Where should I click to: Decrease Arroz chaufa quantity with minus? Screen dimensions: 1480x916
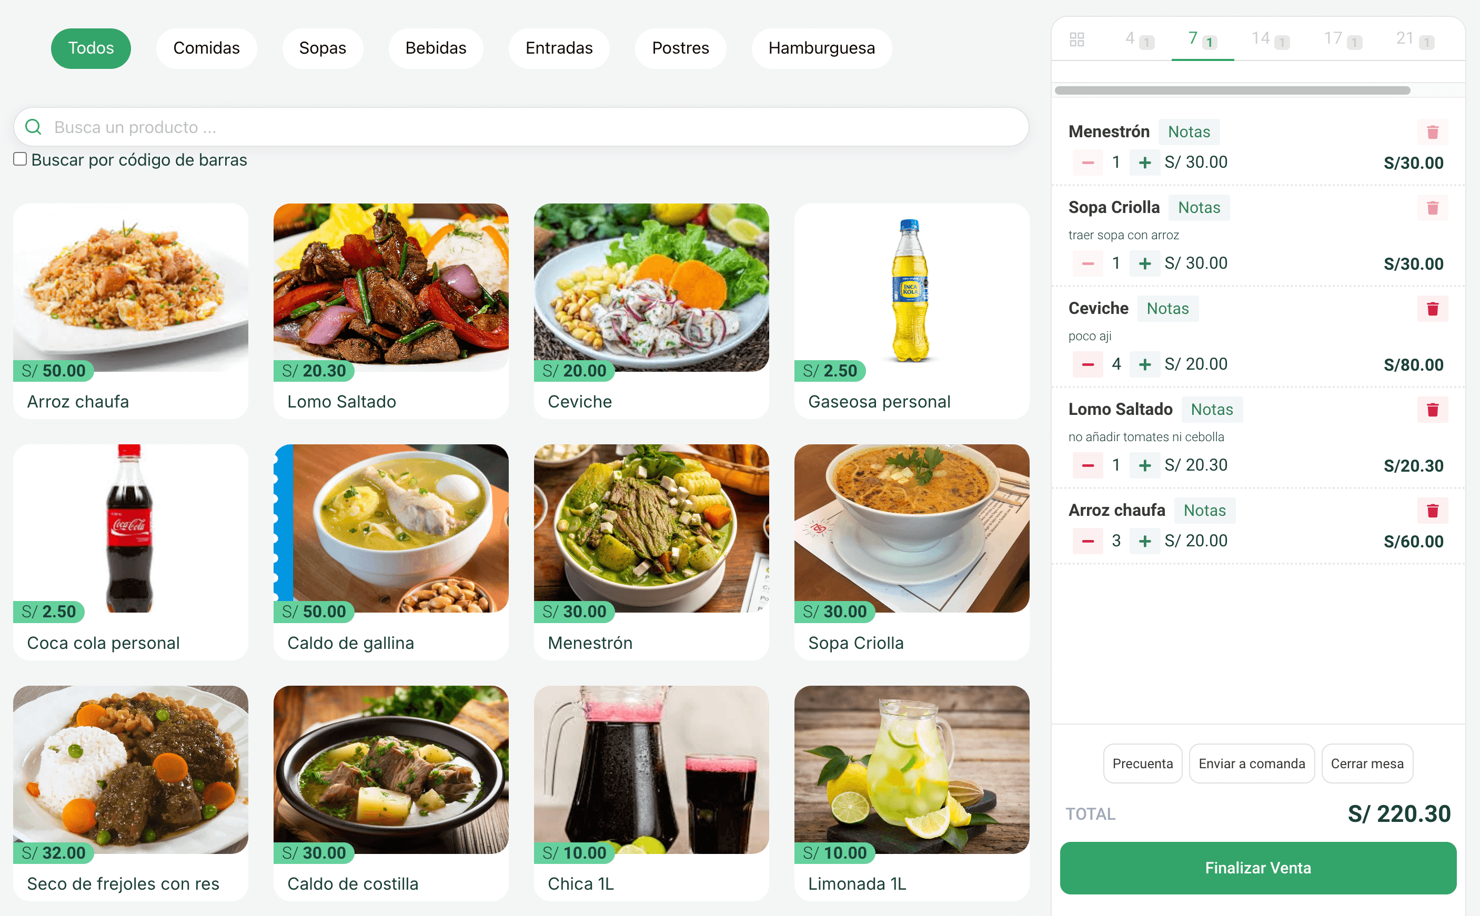coord(1088,541)
